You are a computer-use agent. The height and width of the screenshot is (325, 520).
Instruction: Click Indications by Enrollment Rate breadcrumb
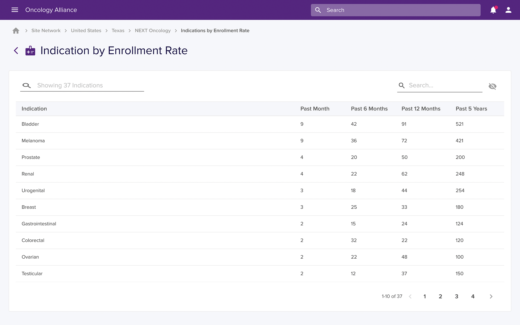[215, 31]
